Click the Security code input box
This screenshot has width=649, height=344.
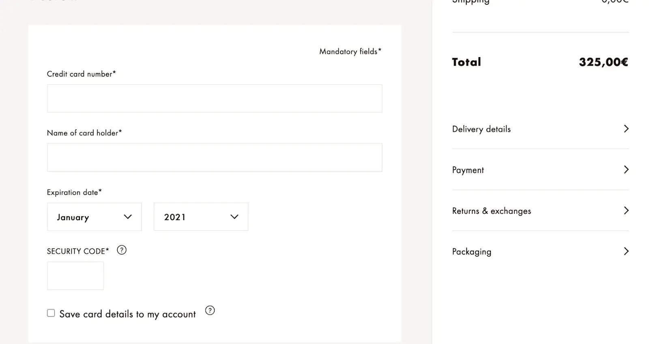[x=75, y=276]
